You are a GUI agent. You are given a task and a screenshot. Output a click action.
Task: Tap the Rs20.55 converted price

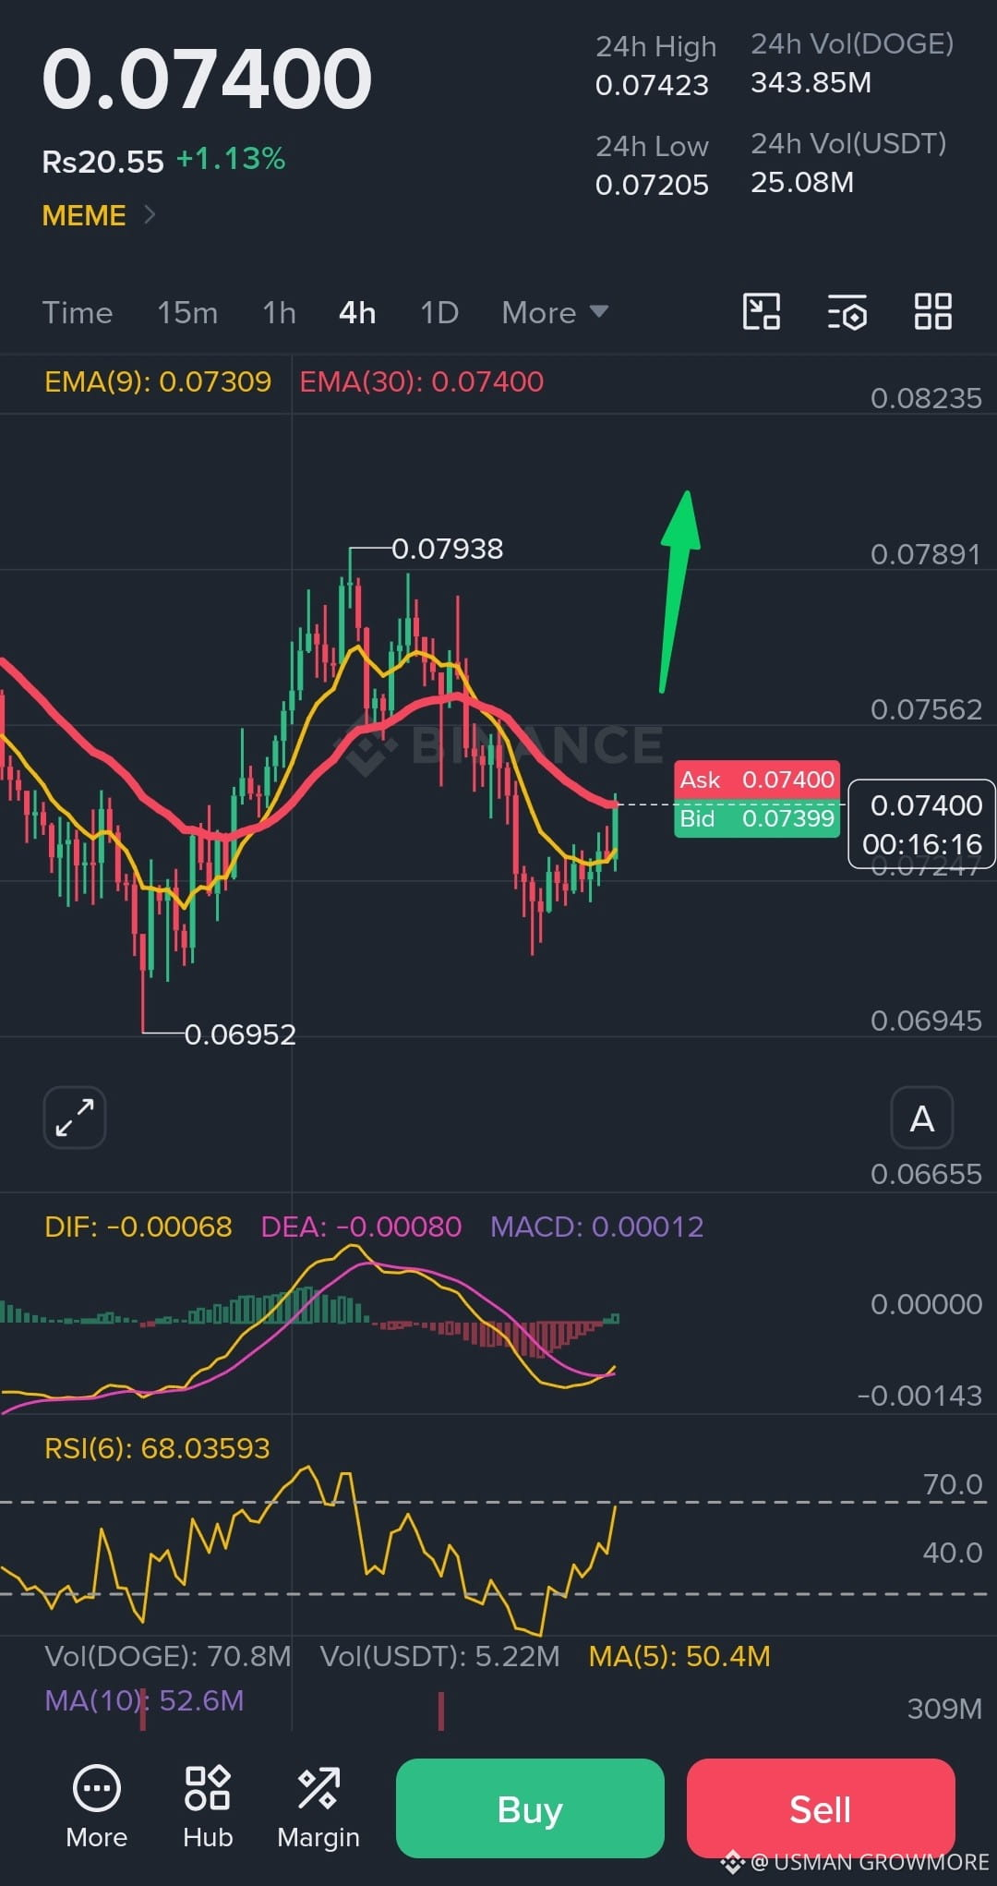(102, 162)
